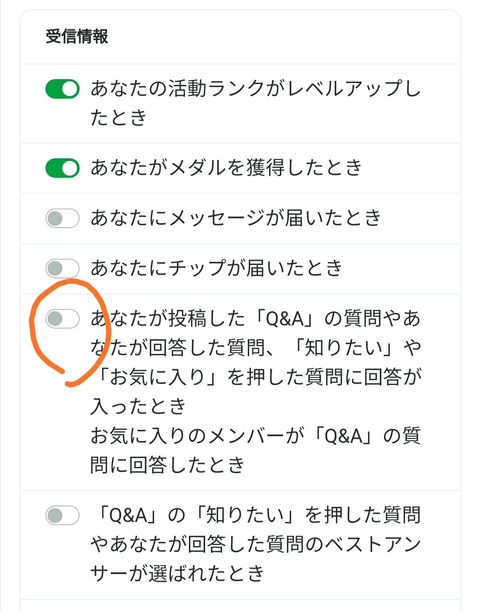Click the line 「Q&A」の「知りたい」を押した質問
477x611 pixels.
pyautogui.click(x=255, y=515)
